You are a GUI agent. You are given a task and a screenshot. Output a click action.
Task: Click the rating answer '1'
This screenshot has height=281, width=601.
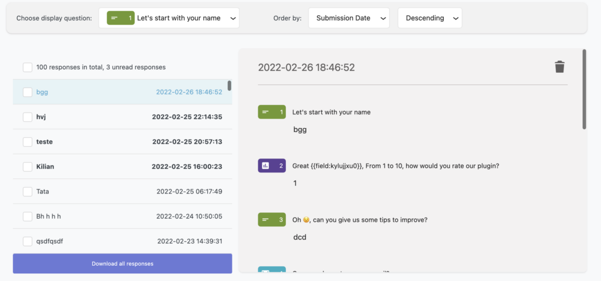point(295,183)
